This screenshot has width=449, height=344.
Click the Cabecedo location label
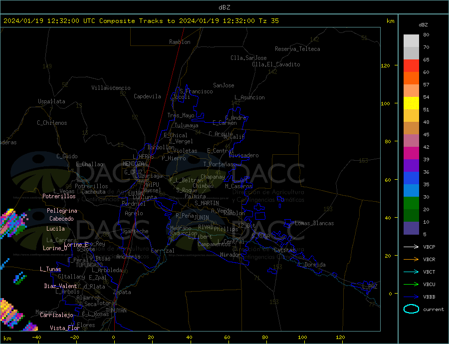pyautogui.click(x=61, y=219)
